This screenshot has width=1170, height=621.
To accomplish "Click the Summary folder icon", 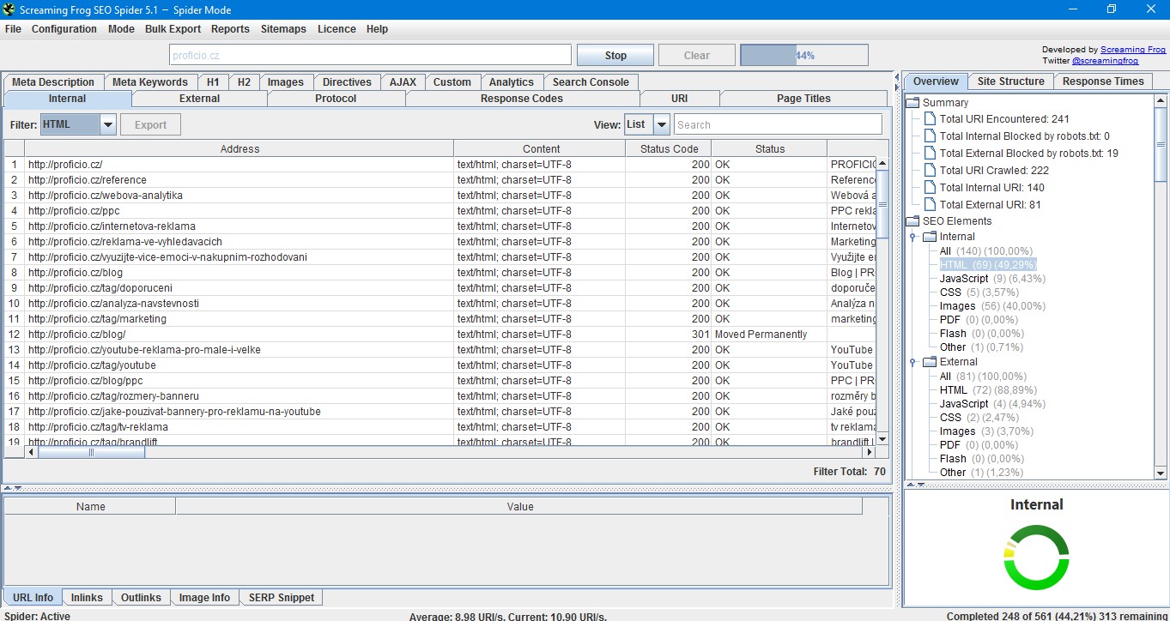I will [x=913, y=103].
